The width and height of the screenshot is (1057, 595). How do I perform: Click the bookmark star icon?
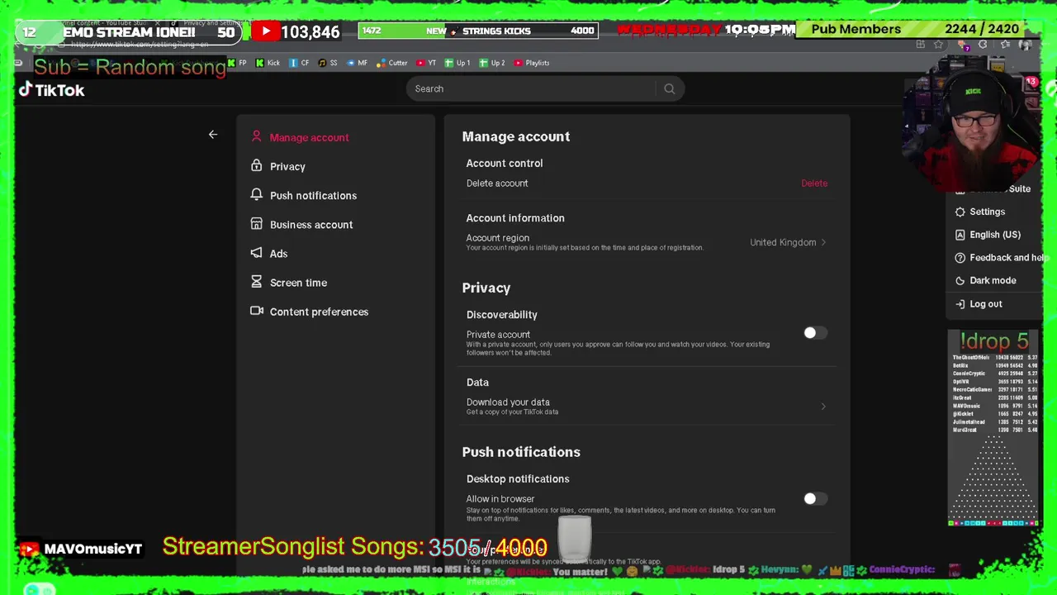pyautogui.click(x=938, y=45)
